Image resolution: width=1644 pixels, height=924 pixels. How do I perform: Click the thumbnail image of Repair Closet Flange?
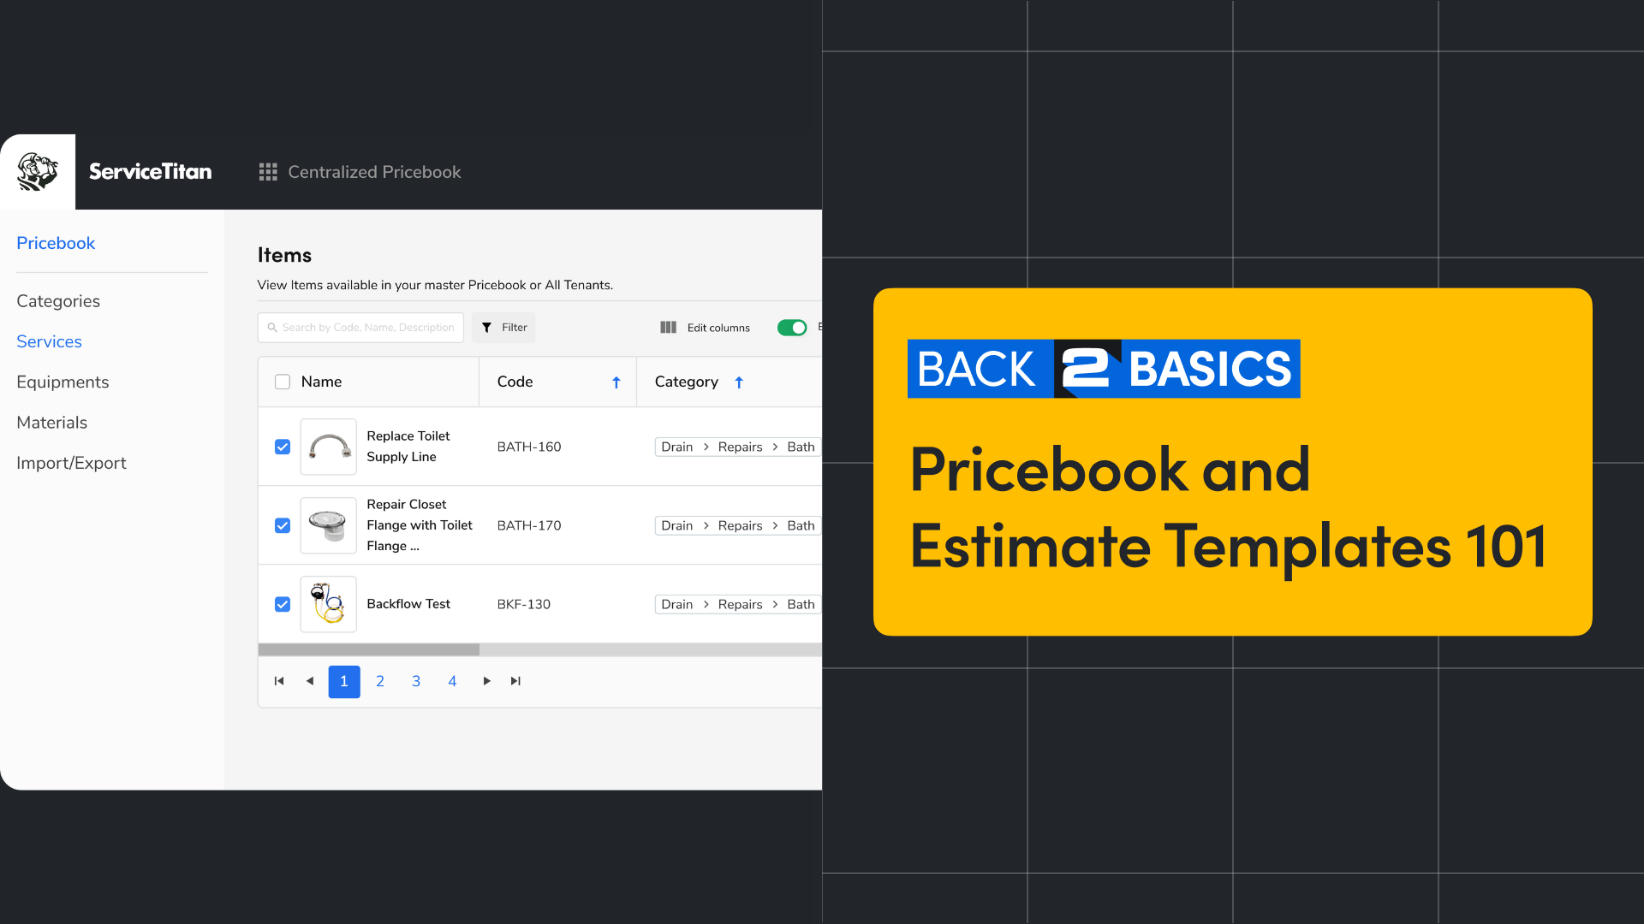tap(328, 525)
